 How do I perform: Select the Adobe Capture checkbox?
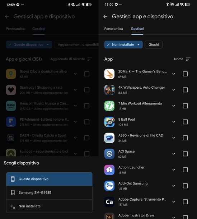tap(185, 202)
